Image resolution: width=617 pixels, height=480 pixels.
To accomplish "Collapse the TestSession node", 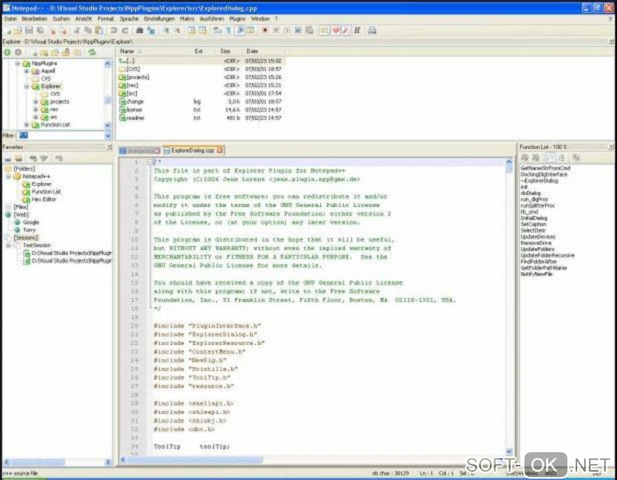I will pyautogui.click(x=8, y=245).
